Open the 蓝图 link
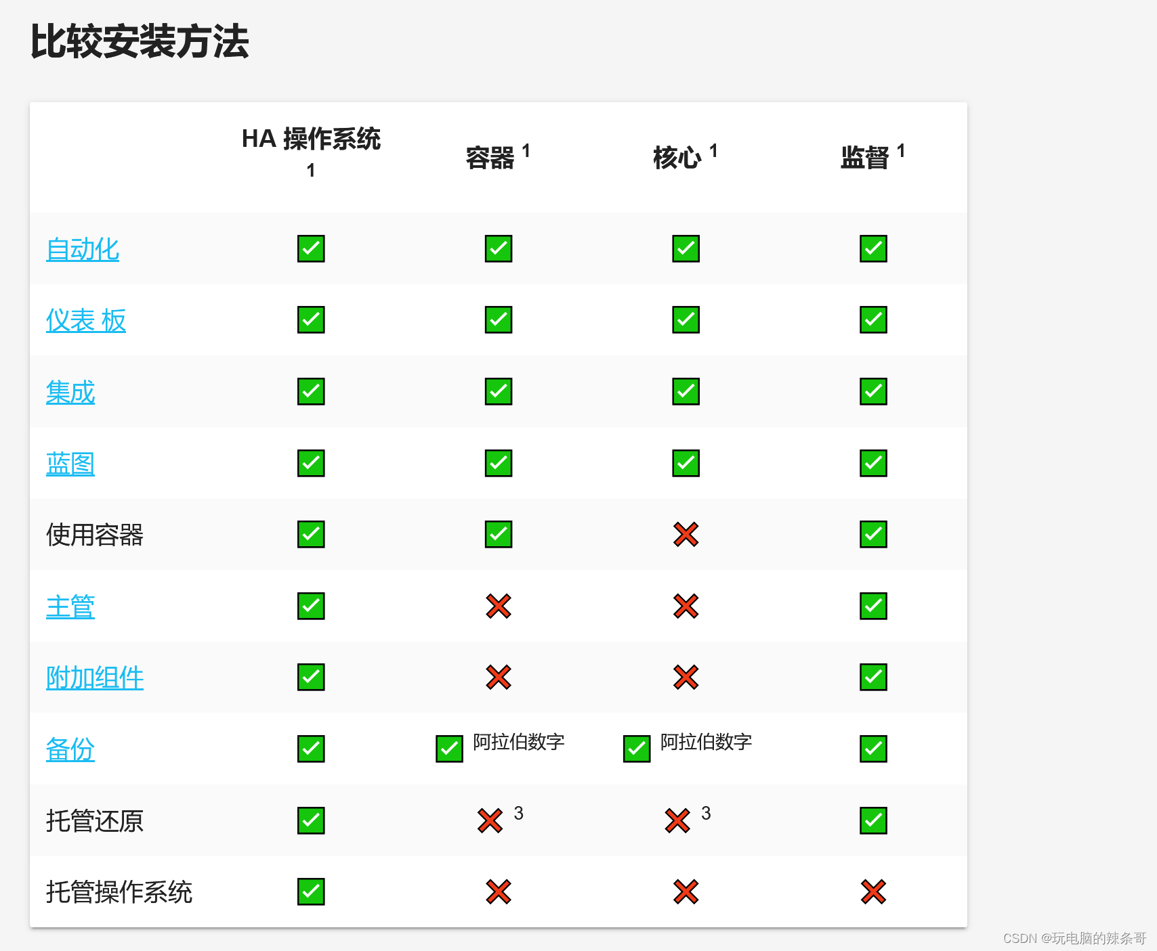This screenshot has width=1157, height=951. coord(70,464)
